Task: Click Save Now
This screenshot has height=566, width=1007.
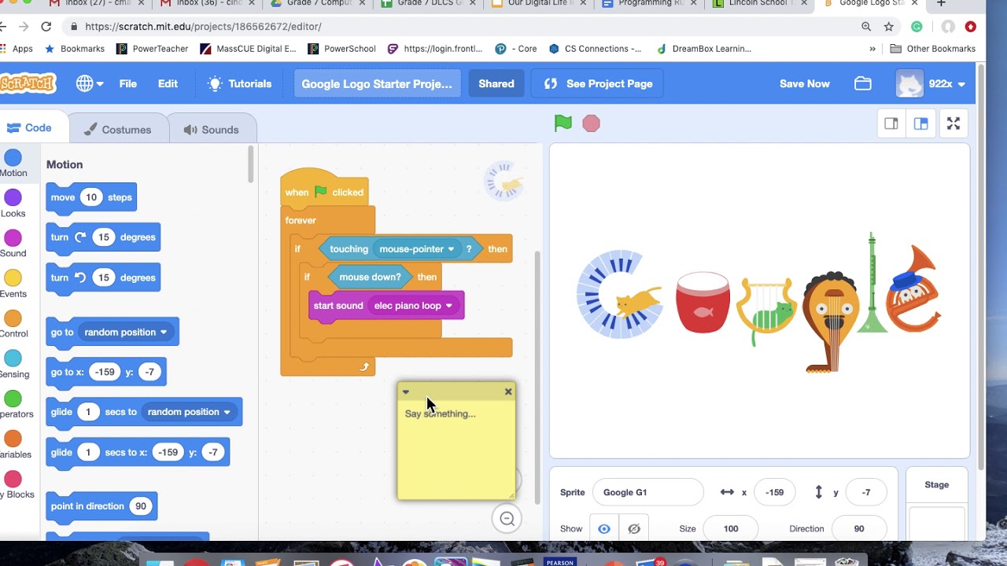Action: [804, 83]
